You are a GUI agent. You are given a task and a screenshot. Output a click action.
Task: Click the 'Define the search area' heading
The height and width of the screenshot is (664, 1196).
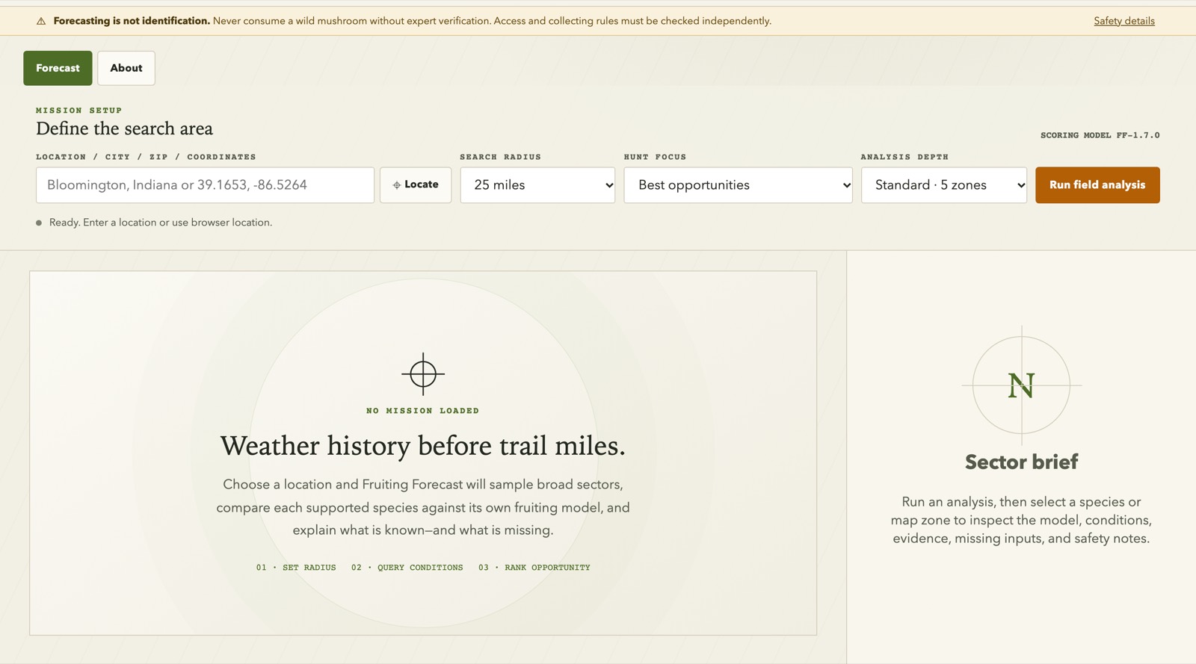click(124, 128)
